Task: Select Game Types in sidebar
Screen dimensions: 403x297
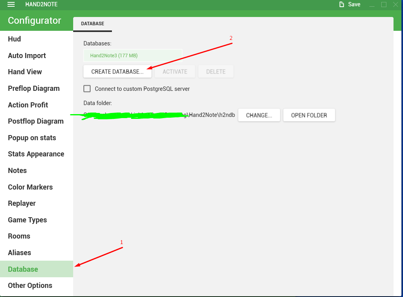Action: [x=28, y=220]
